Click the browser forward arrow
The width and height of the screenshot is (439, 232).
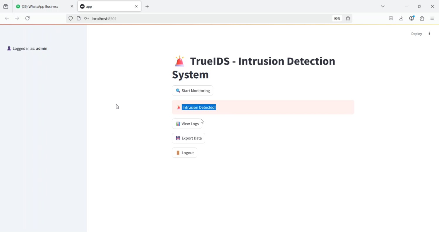coord(17,18)
